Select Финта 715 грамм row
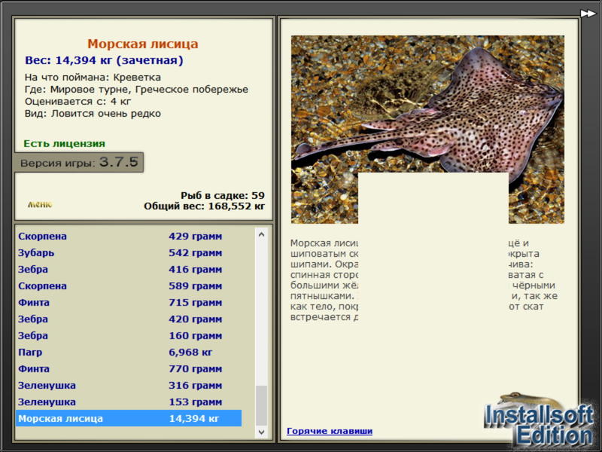Screen dimensions: 602x452 click(x=129, y=302)
